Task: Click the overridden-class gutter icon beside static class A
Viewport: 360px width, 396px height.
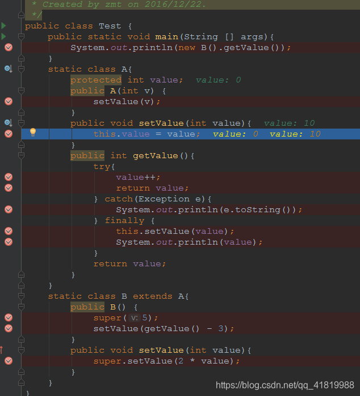Action: (x=9, y=69)
